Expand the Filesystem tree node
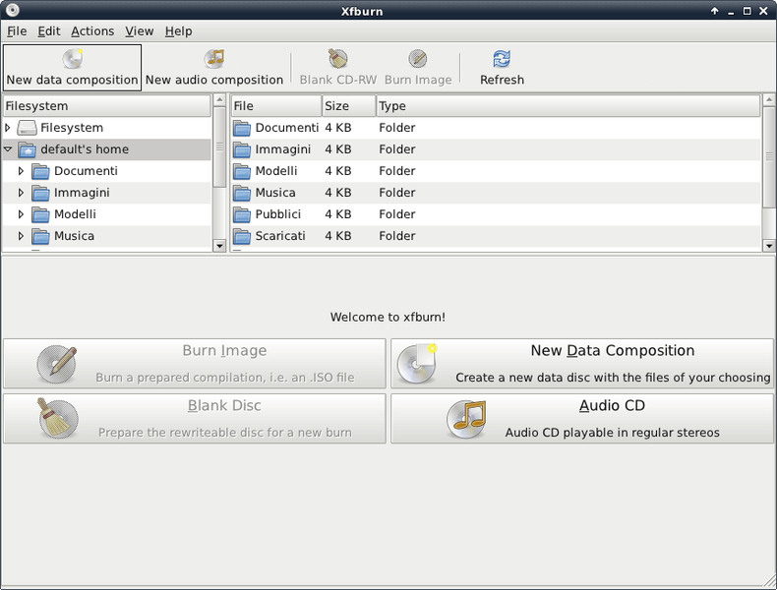 (8, 128)
